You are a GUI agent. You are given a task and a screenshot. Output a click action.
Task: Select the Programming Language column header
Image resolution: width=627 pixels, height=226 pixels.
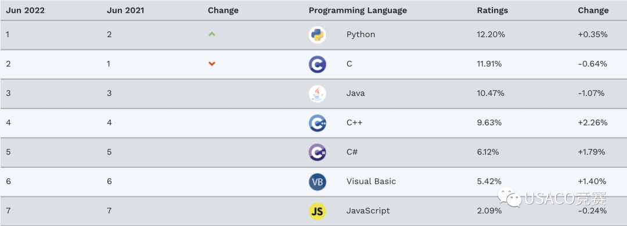click(x=358, y=10)
